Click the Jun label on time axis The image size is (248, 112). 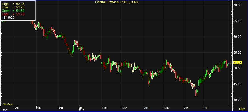(187, 108)
